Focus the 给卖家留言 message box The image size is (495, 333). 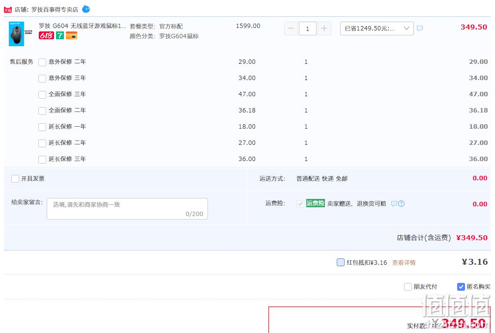(127, 208)
